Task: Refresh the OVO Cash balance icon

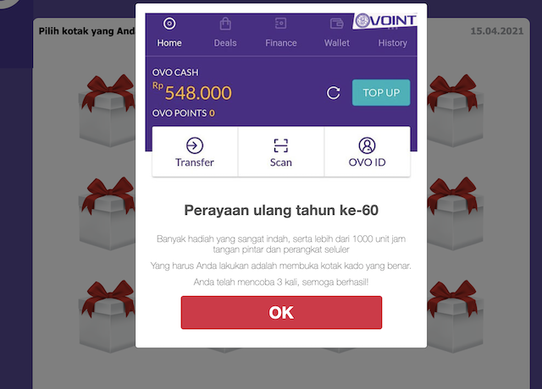Action: pos(333,92)
